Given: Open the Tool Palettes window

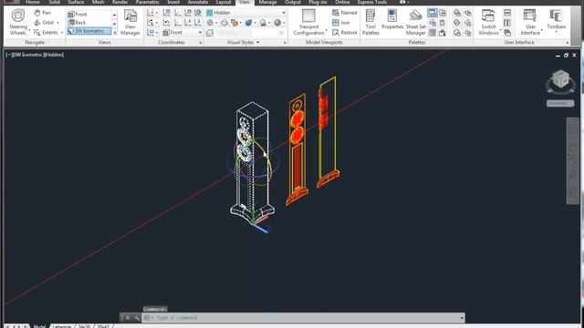Looking at the screenshot, I should point(370,22).
